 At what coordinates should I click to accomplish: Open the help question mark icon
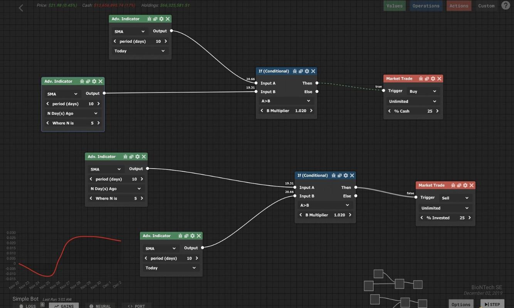(x=505, y=5)
